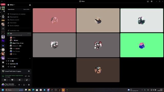Show hidden system tray icons
Image resolution: width=164 pixels, height=92 pixels.
(x=142, y=90)
